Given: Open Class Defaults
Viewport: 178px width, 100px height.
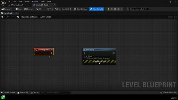Looking at the screenshot, I should coord(97,9).
